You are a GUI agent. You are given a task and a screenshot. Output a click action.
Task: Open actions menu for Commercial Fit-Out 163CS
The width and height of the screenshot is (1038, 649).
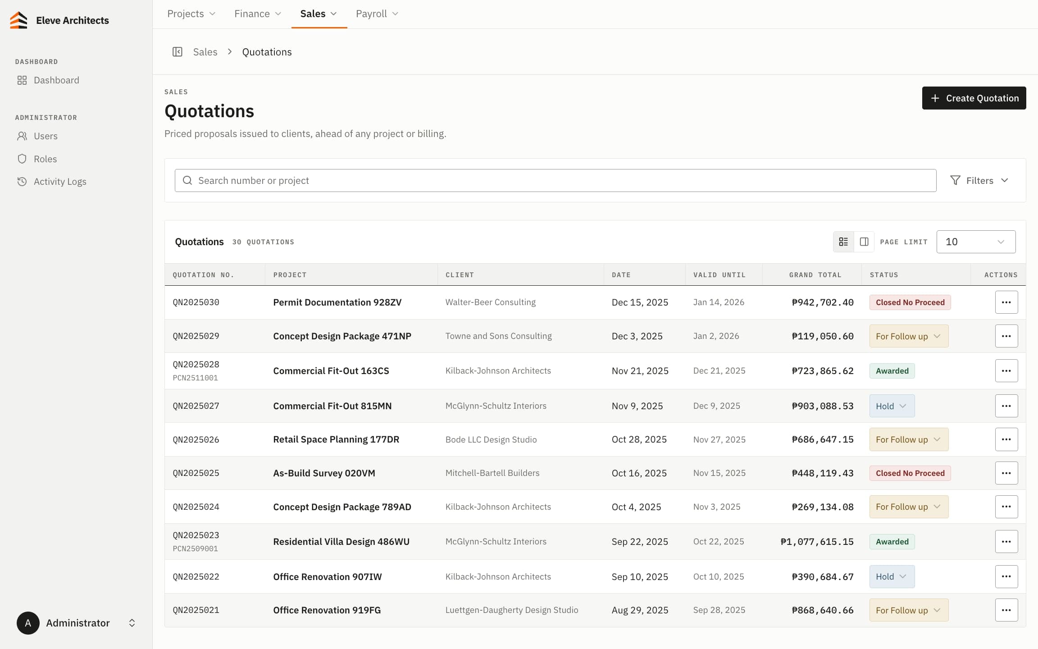[1006, 371]
